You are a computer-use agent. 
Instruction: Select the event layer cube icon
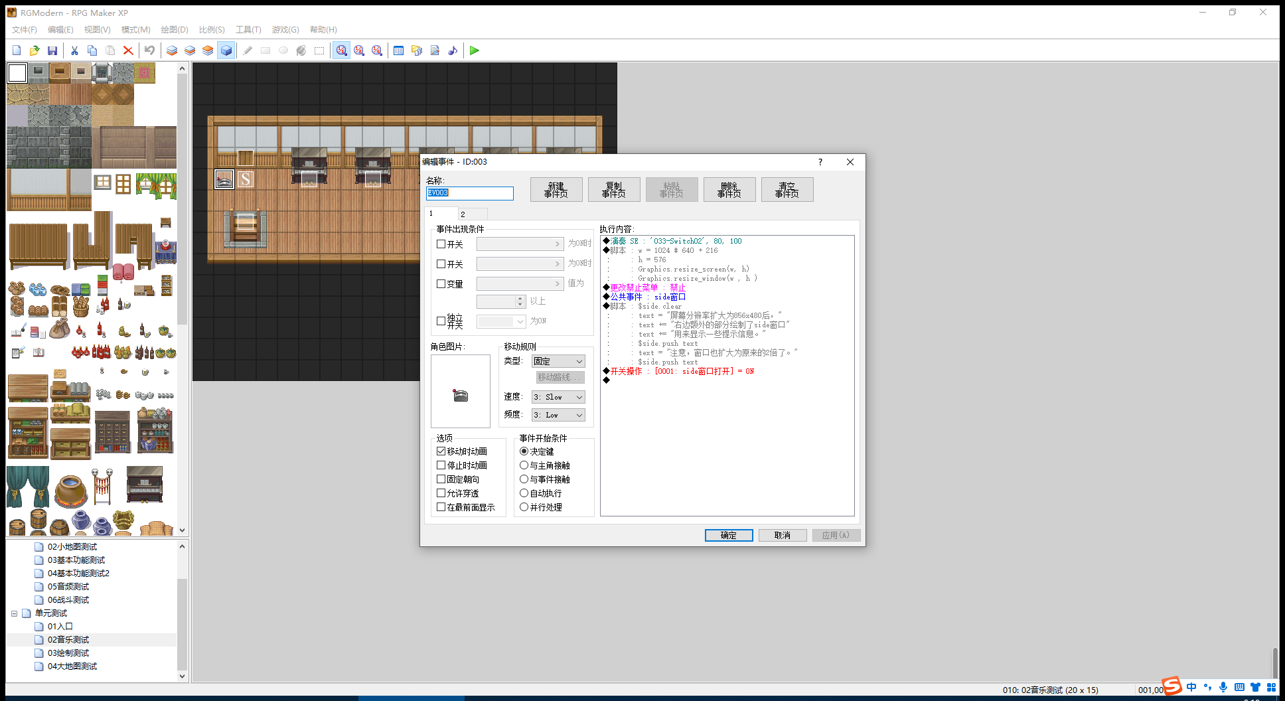226,50
